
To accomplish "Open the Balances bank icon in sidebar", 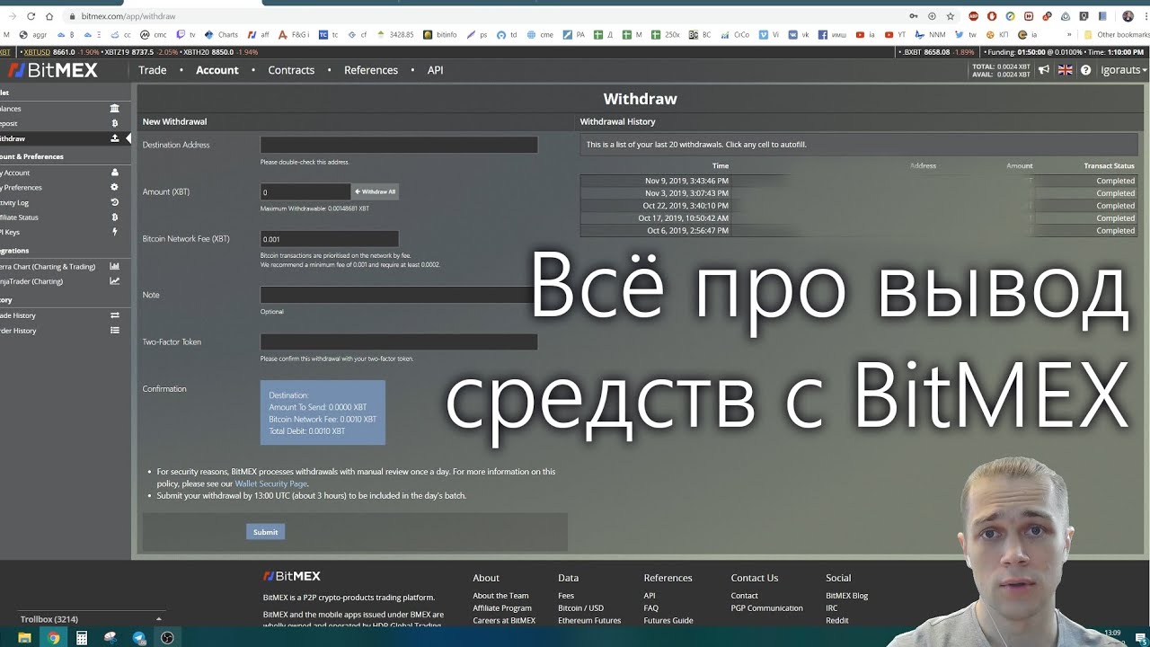I will coord(114,109).
